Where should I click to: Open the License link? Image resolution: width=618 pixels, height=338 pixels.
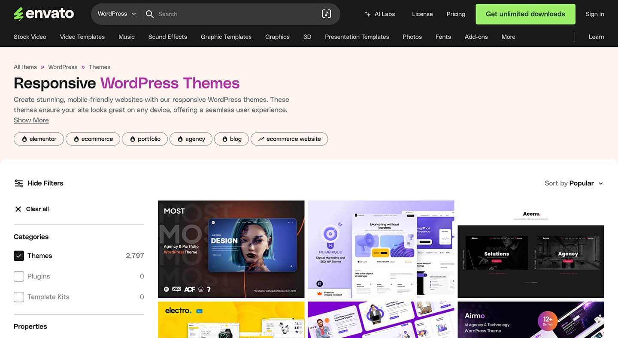(x=422, y=14)
